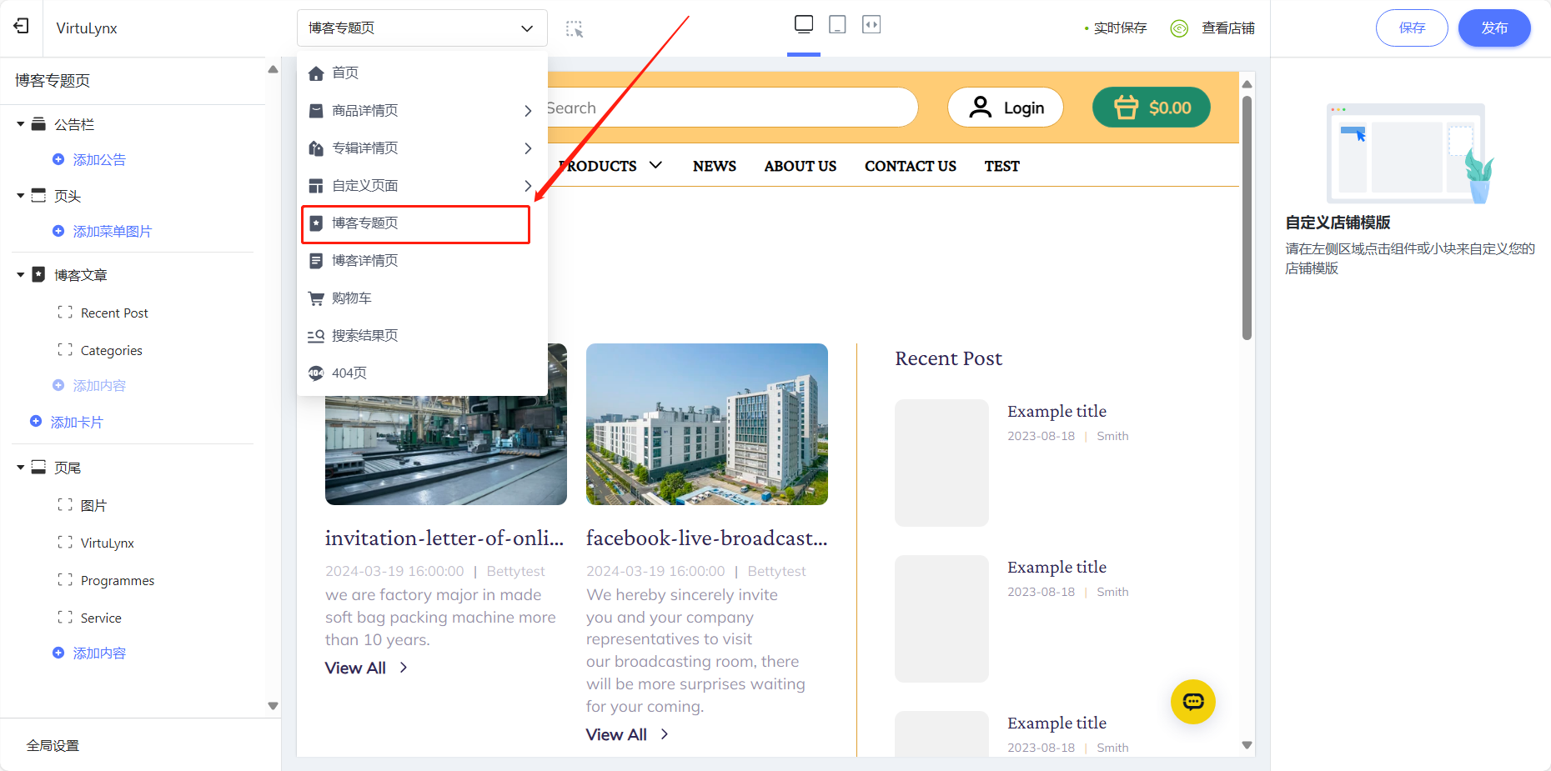Select the Recent Post block item
Viewport: 1551px width, 771px height.
tap(114, 313)
